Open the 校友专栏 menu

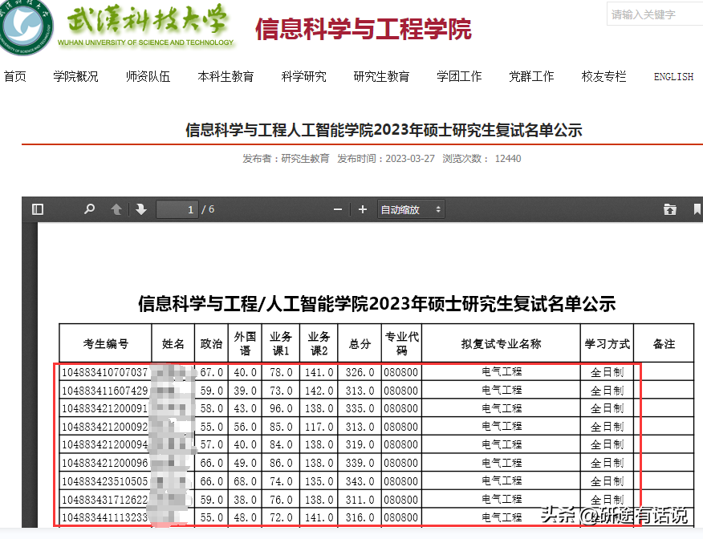tap(603, 77)
